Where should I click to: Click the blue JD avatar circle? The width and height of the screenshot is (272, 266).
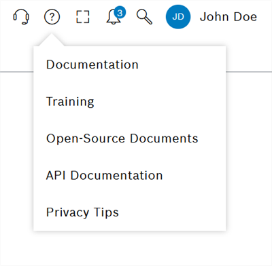point(178,17)
